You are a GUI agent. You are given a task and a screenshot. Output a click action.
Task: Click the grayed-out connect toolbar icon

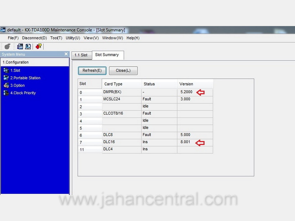(8, 46)
